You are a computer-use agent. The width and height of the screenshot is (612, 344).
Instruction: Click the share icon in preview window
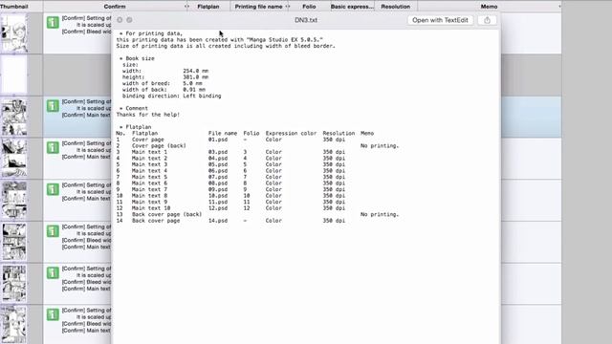487,20
